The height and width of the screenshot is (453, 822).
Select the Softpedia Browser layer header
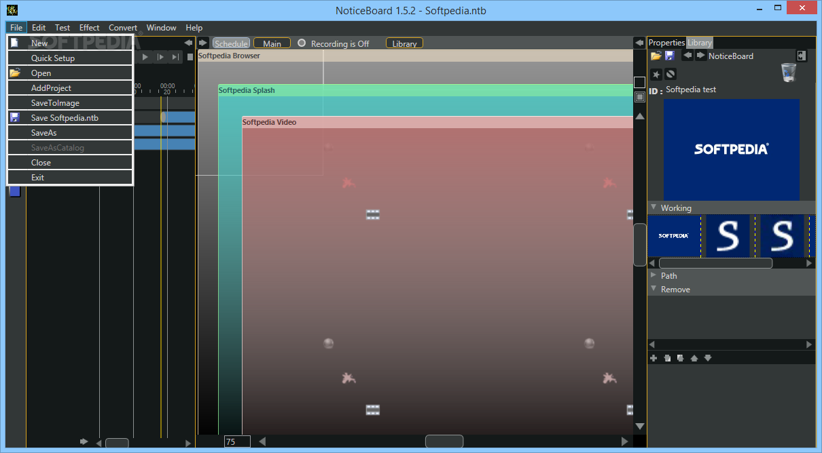415,56
